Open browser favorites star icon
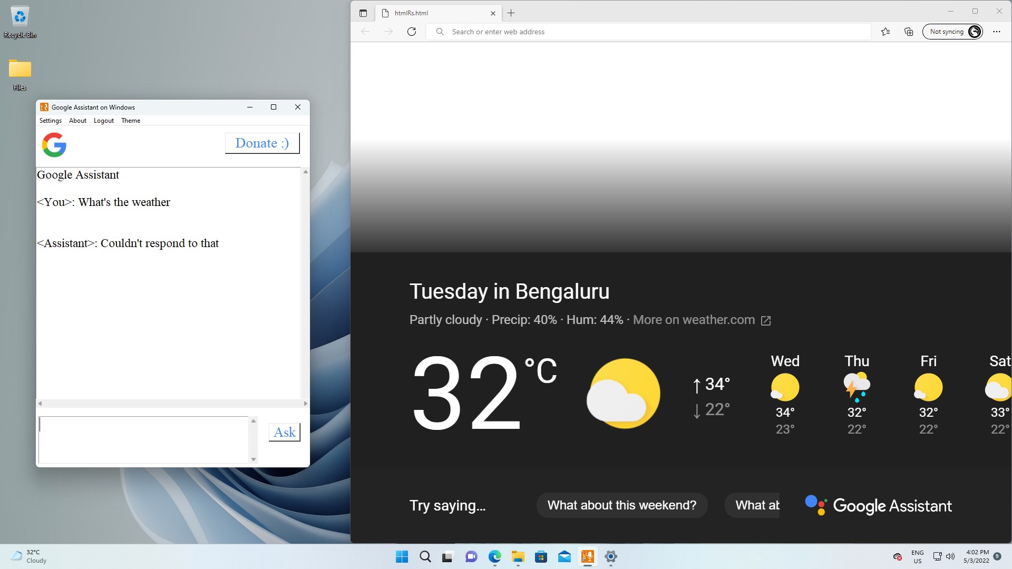Image resolution: width=1012 pixels, height=569 pixels. (x=885, y=32)
